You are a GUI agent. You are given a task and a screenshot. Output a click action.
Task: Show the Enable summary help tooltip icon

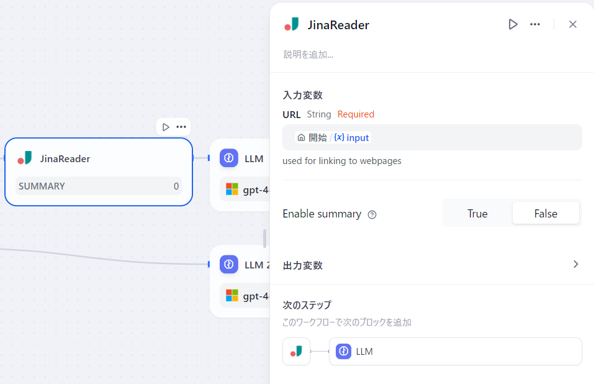coord(372,214)
